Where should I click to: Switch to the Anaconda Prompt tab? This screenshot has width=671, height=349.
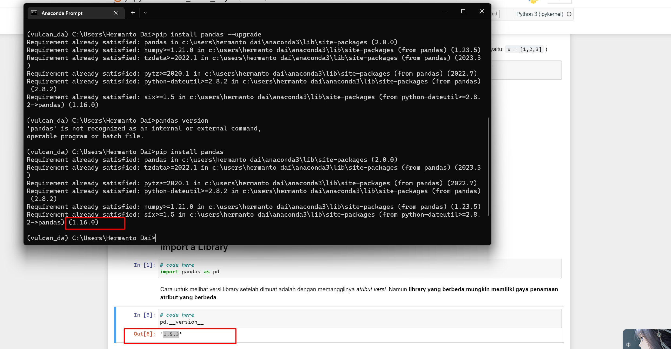pos(62,13)
